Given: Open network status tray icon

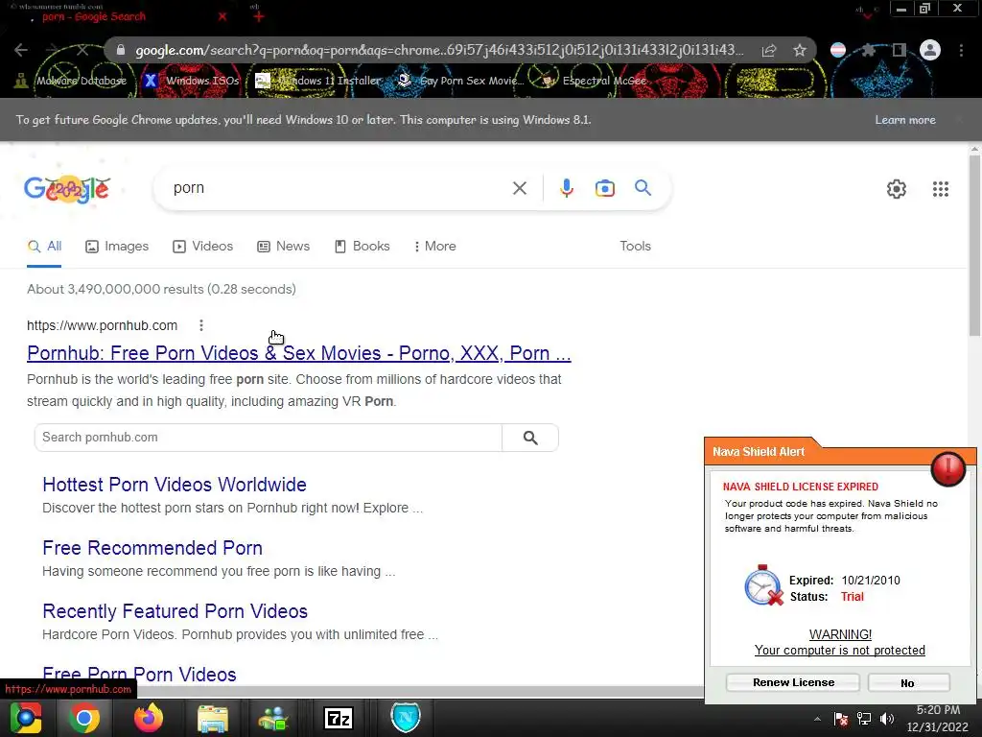Looking at the screenshot, I should (864, 719).
